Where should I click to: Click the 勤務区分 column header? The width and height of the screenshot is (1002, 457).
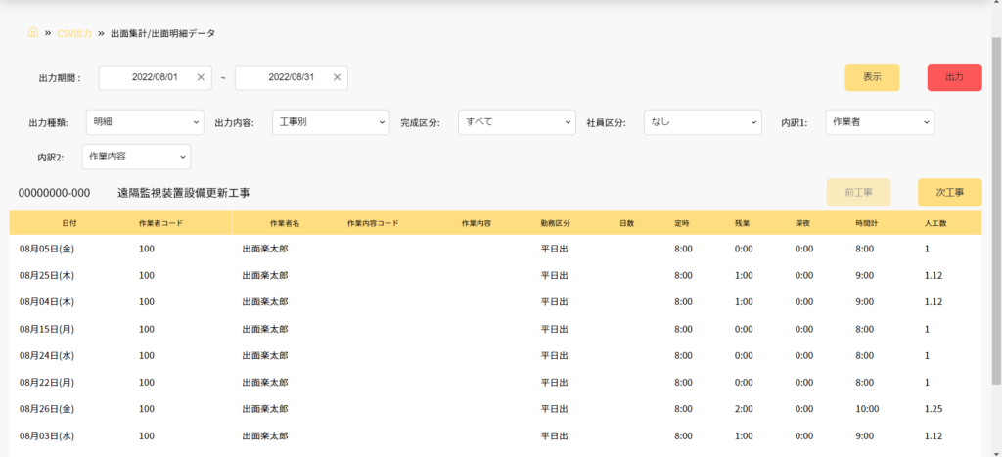(555, 224)
